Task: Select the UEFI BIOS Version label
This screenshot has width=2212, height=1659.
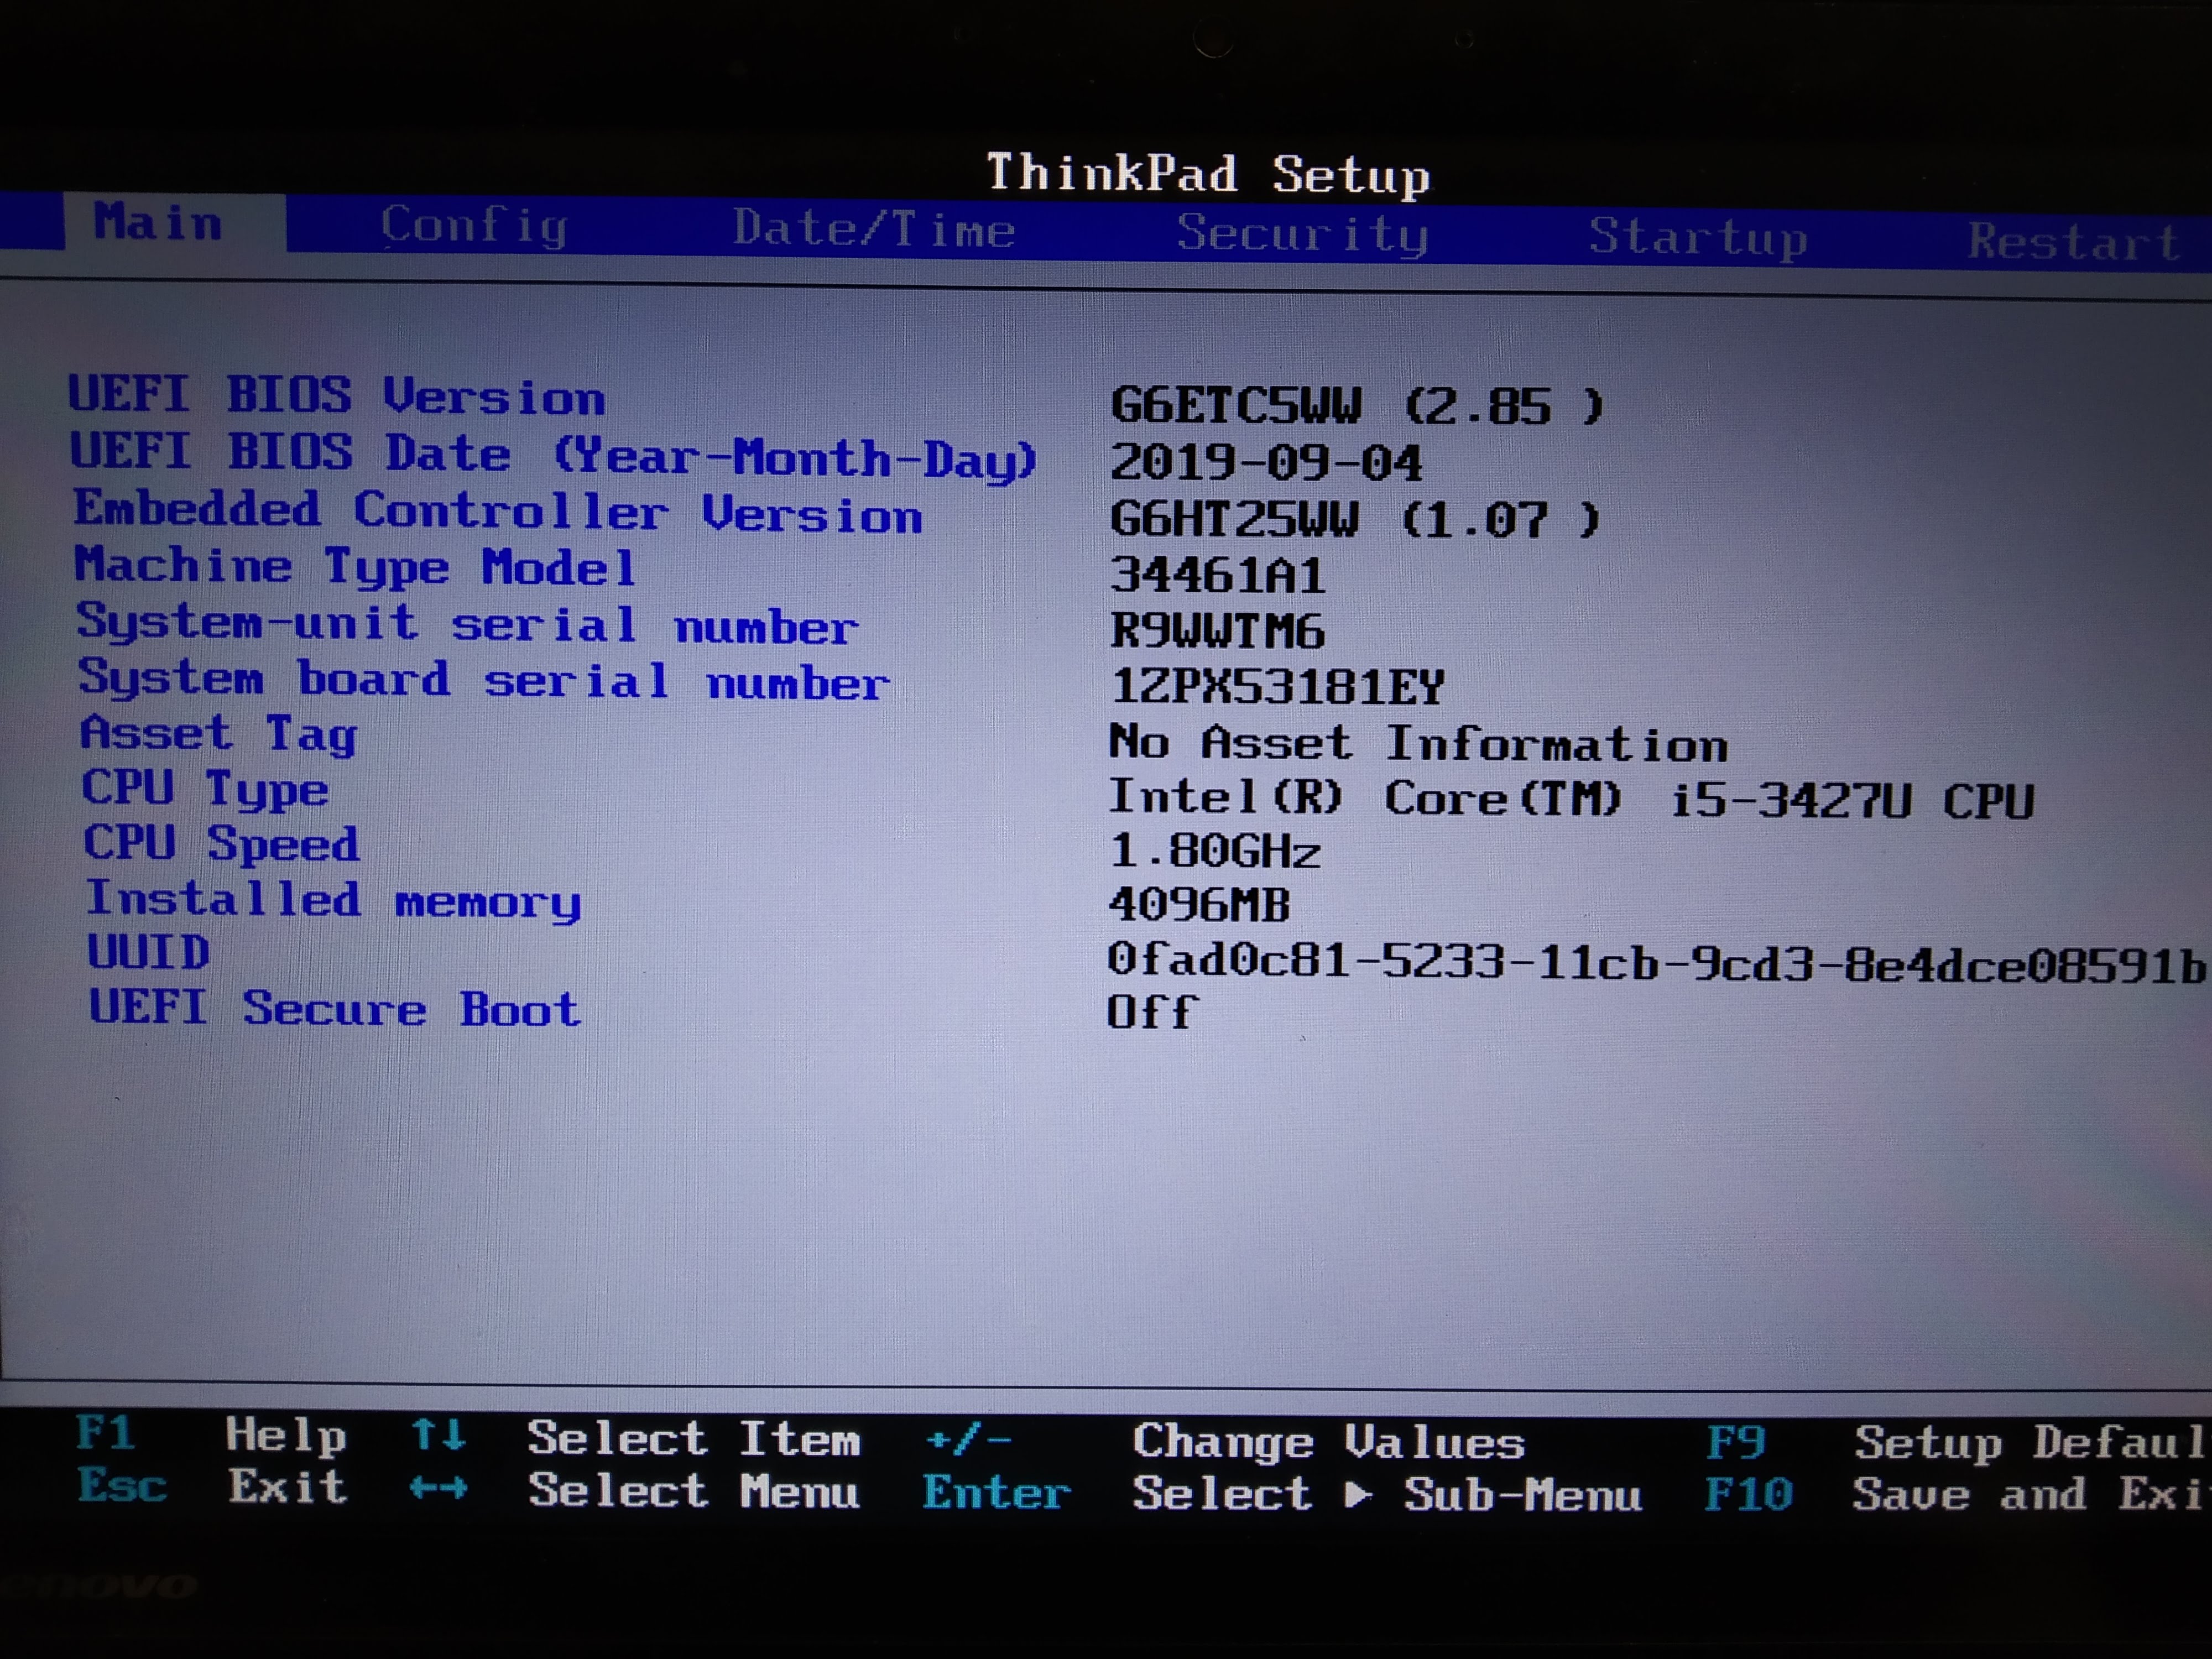Action: click(x=337, y=396)
